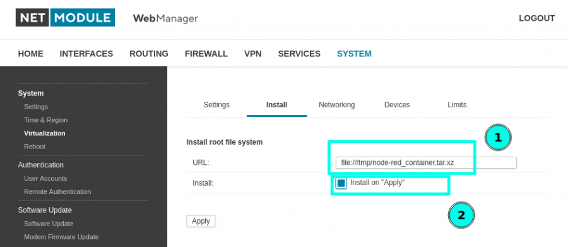Open the Limits tab

457,105
